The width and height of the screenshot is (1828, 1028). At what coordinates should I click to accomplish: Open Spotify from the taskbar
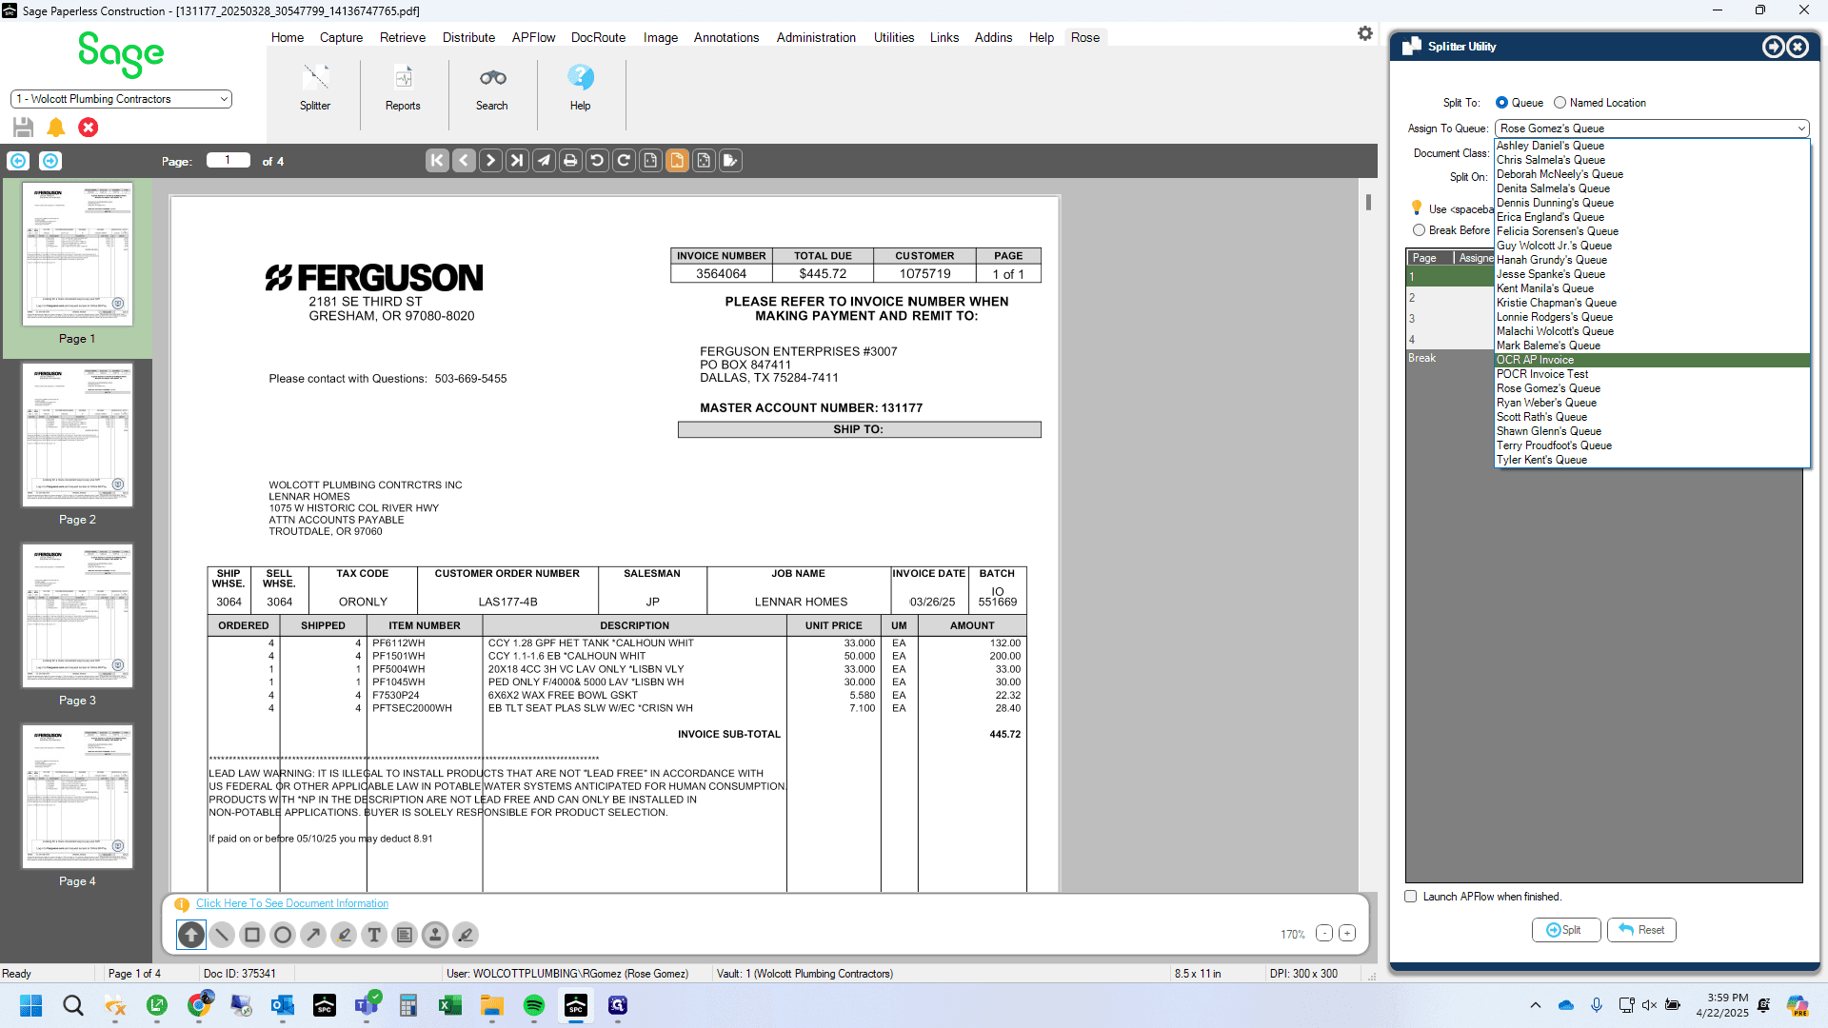coord(534,1005)
